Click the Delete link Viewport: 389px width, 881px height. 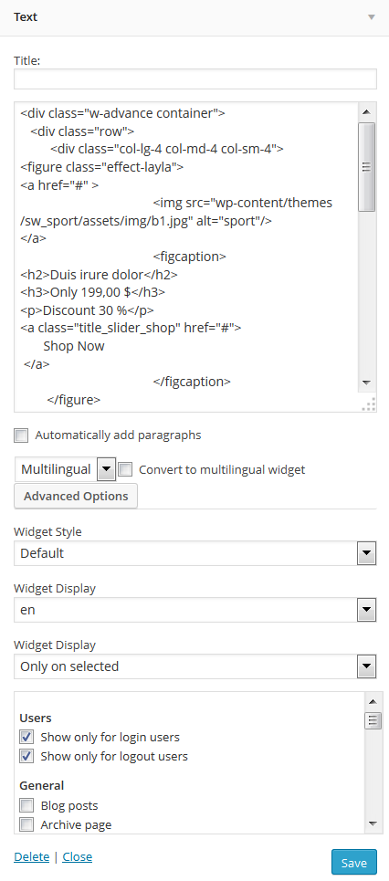click(31, 857)
